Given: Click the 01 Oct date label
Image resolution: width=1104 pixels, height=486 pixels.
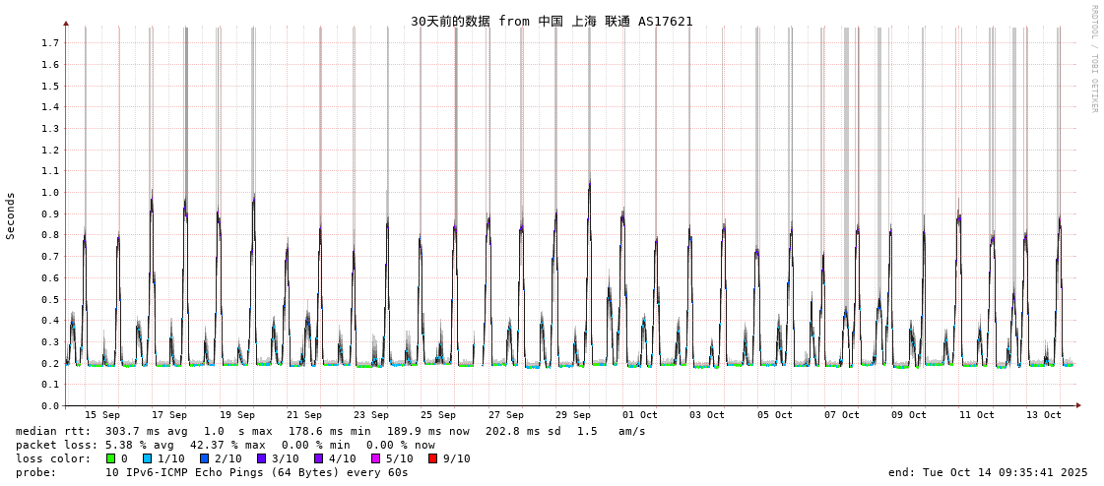Looking at the screenshot, I should tap(640, 415).
